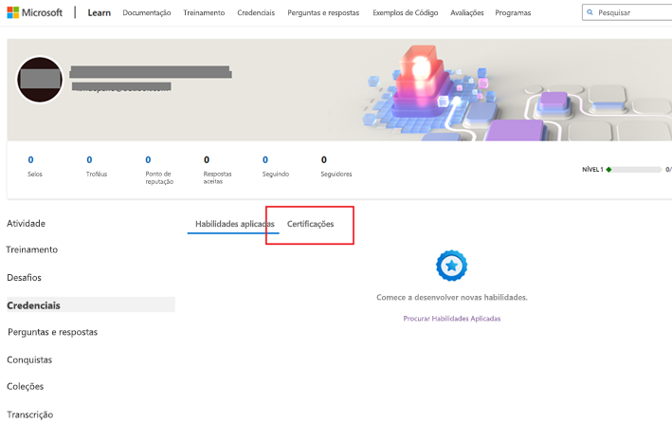Viewport: 672px width, 442px height.
Task: Click the profile avatar picture
Action: (x=40, y=80)
